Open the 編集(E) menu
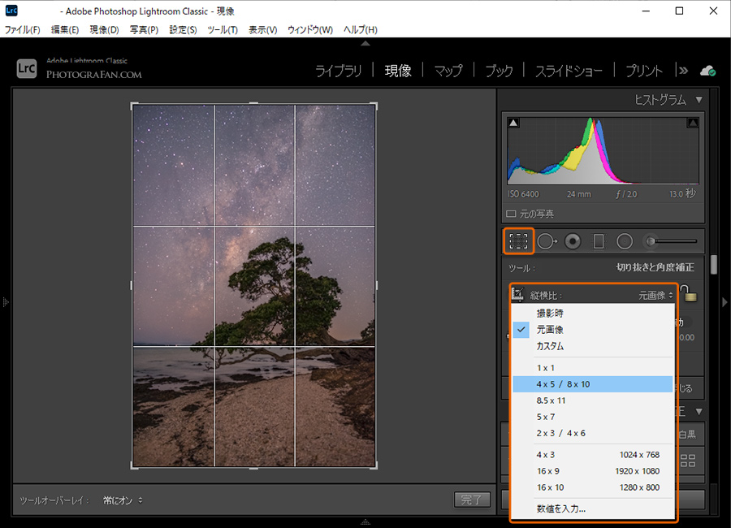Image resolution: width=731 pixels, height=528 pixels. click(65, 30)
